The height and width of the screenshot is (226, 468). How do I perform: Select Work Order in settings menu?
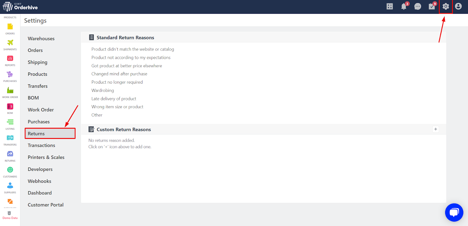click(41, 110)
